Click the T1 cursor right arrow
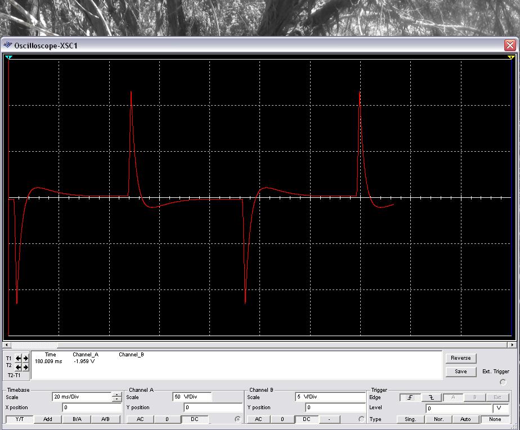This screenshot has height=430, width=520. click(25, 358)
